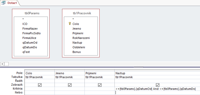Image resolution: width=200 pixels, height=95 pixels.
Task: Select qDatumOd field in tb0Params
Action: coord(30,43)
